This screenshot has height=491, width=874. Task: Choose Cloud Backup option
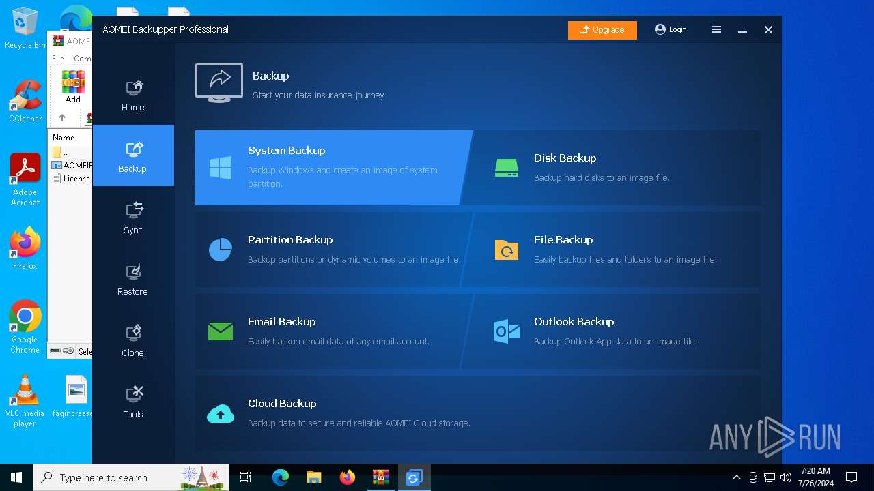click(x=477, y=413)
